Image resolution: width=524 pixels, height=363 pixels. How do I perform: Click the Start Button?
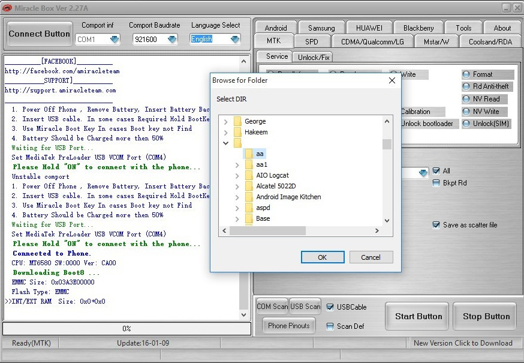click(417, 316)
